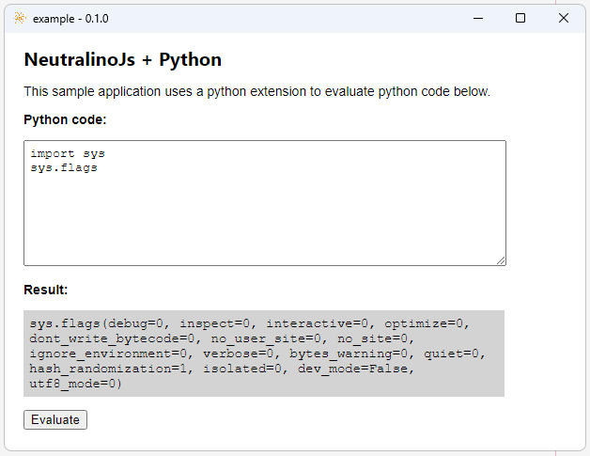Minimize the example window
The image size is (590, 456).
click(478, 18)
